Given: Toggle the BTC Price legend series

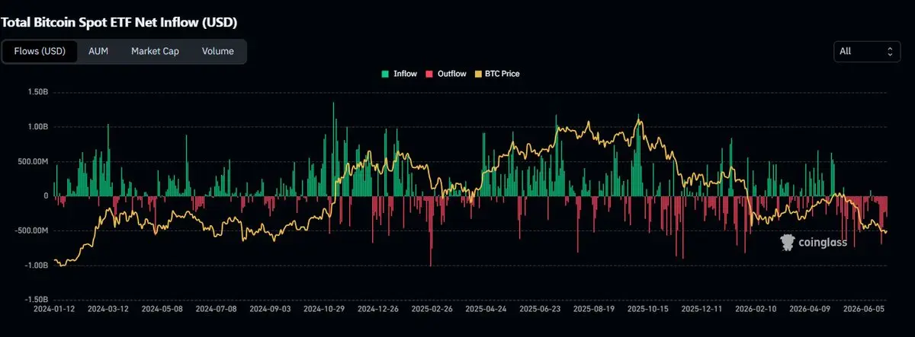Looking at the screenshot, I should coord(496,74).
